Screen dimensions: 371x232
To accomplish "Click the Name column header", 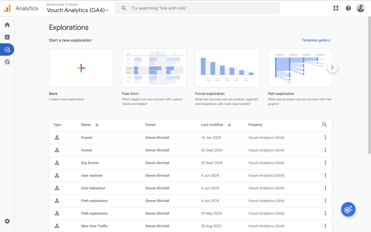I will tap(86, 125).
